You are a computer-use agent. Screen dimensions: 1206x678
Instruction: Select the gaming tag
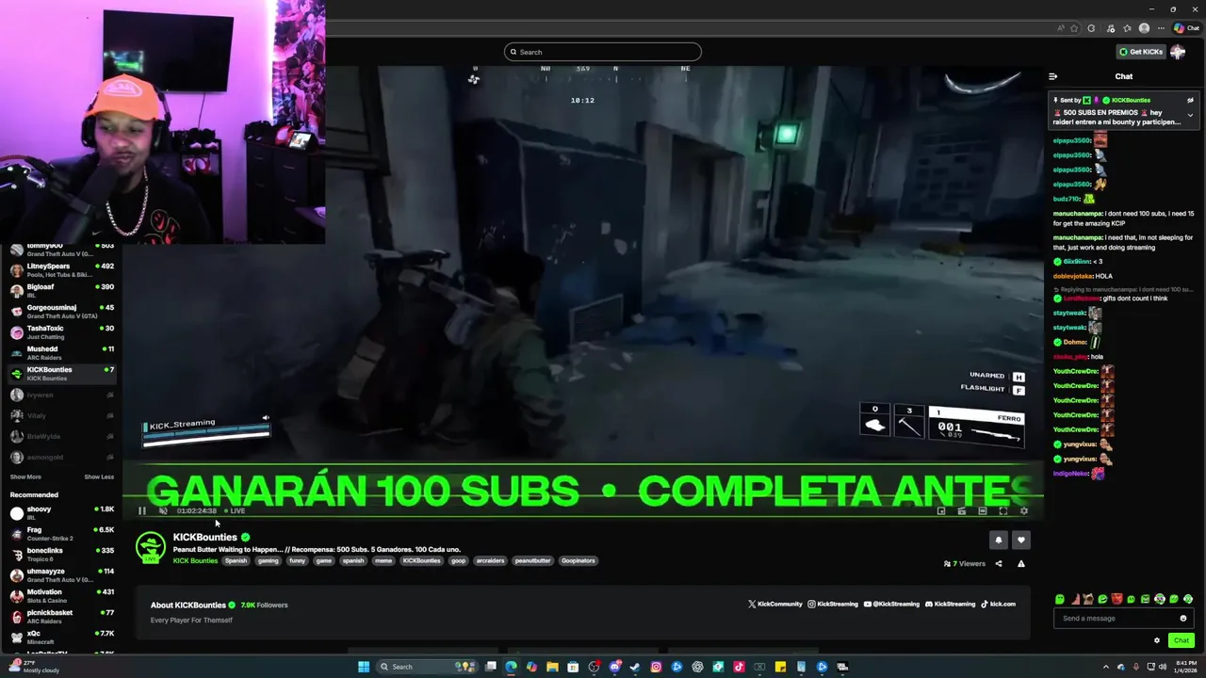269,561
